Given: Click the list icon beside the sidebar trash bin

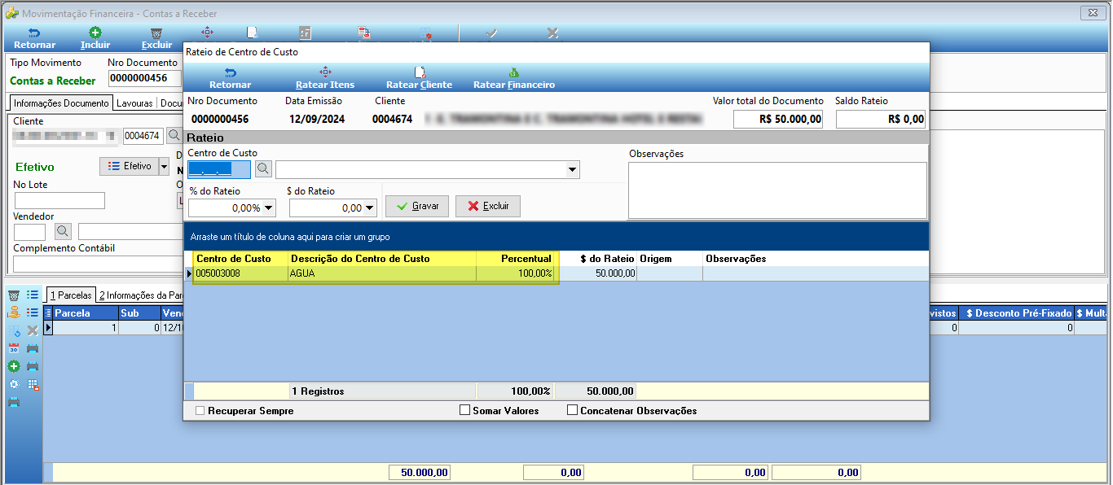Looking at the screenshot, I should click(x=33, y=295).
